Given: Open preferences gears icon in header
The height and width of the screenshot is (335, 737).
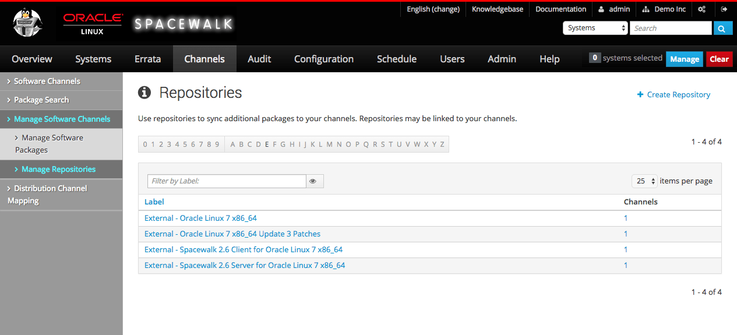Looking at the screenshot, I should 702,9.
